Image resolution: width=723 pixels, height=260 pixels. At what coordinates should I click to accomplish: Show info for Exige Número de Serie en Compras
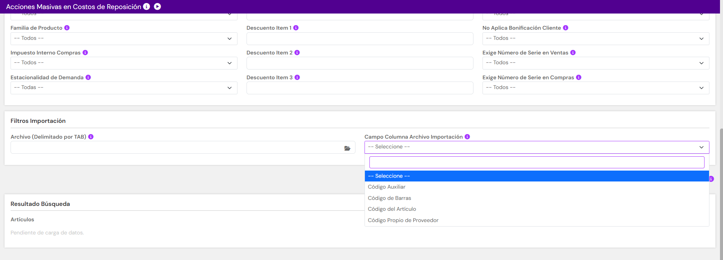[579, 77]
